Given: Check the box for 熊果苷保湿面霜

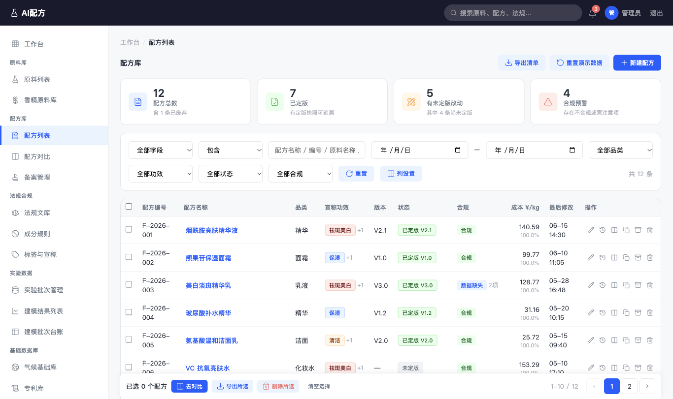Looking at the screenshot, I should point(129,257).
